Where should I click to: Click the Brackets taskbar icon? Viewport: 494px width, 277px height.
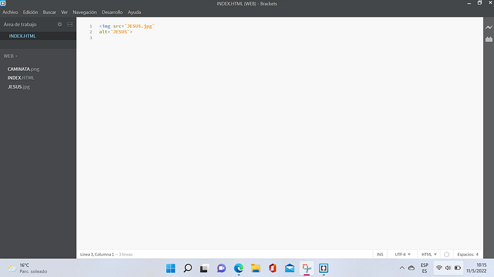pyautogui.click(x=324, y=268)
